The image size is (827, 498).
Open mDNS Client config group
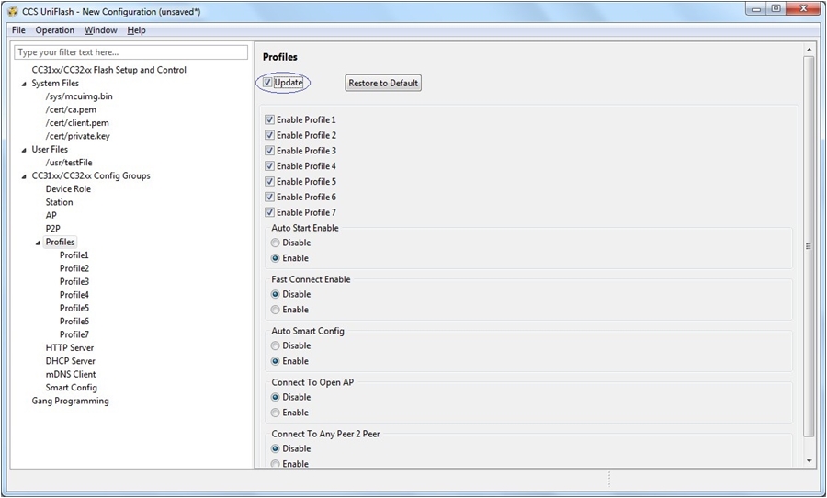71,374
